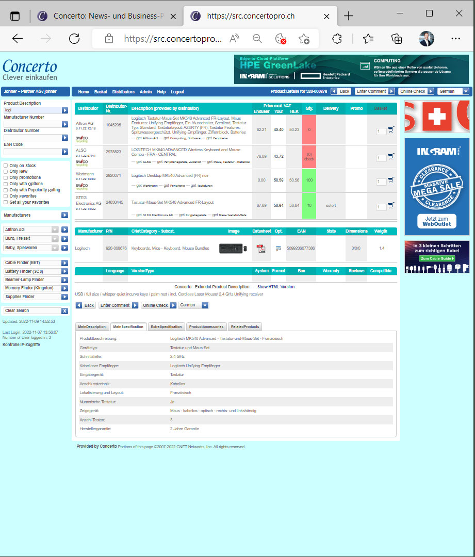Open browser collections icon
The height and width of the screenshot is (557, 475).
pos(397,39)
